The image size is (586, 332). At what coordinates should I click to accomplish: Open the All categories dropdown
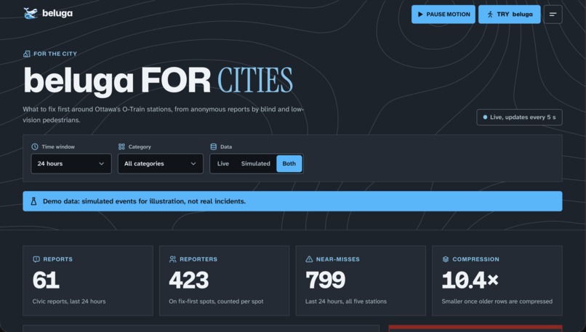click(x=161, y=163)
